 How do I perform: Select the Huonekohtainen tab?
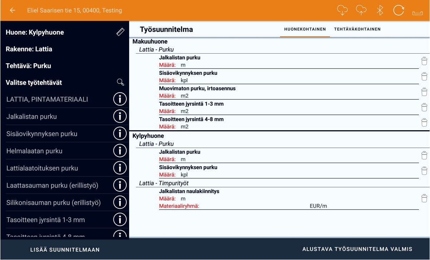305,29
